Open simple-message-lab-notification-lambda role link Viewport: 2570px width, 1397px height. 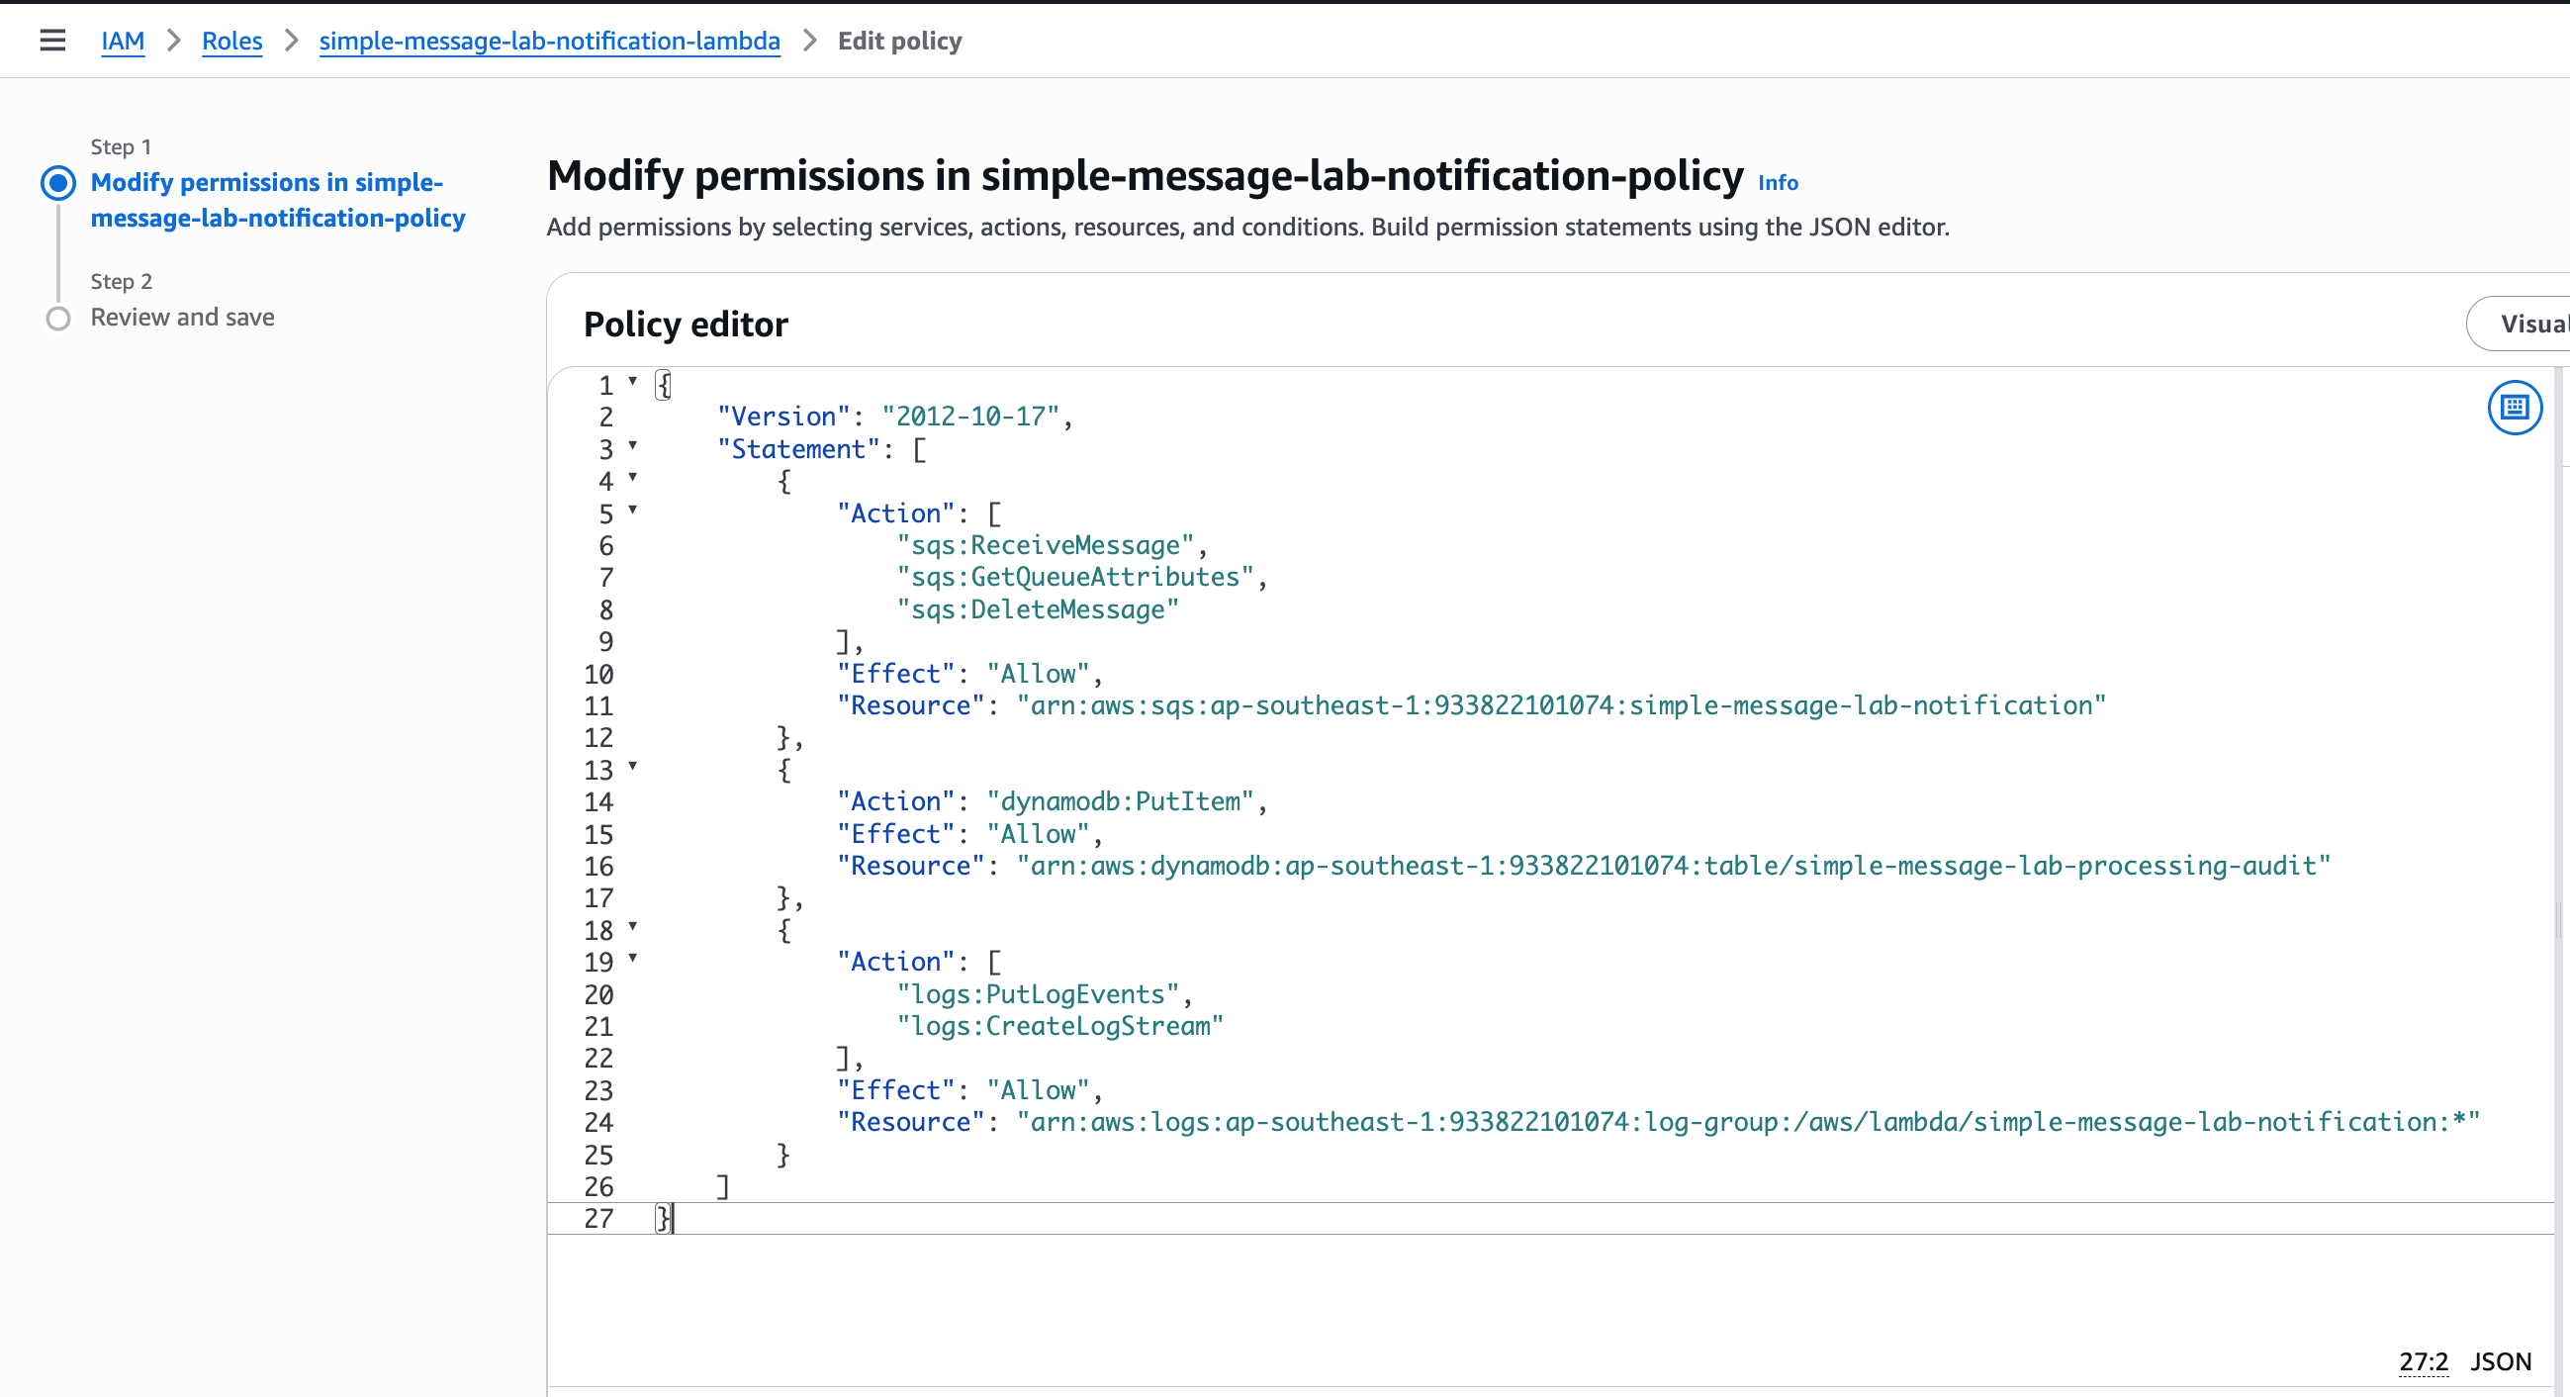[x=549, y=41]
